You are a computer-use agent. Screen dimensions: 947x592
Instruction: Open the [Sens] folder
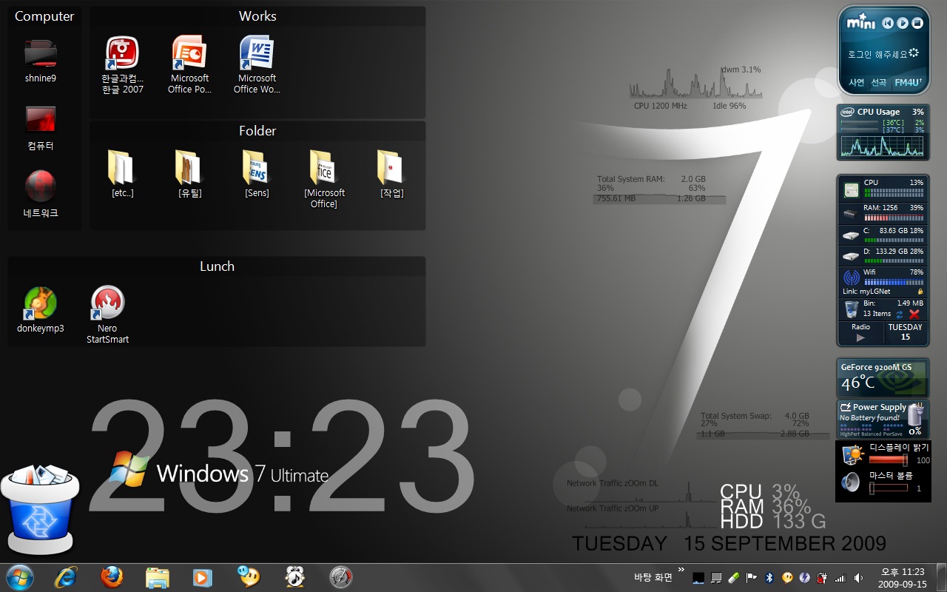pos(256,167)
